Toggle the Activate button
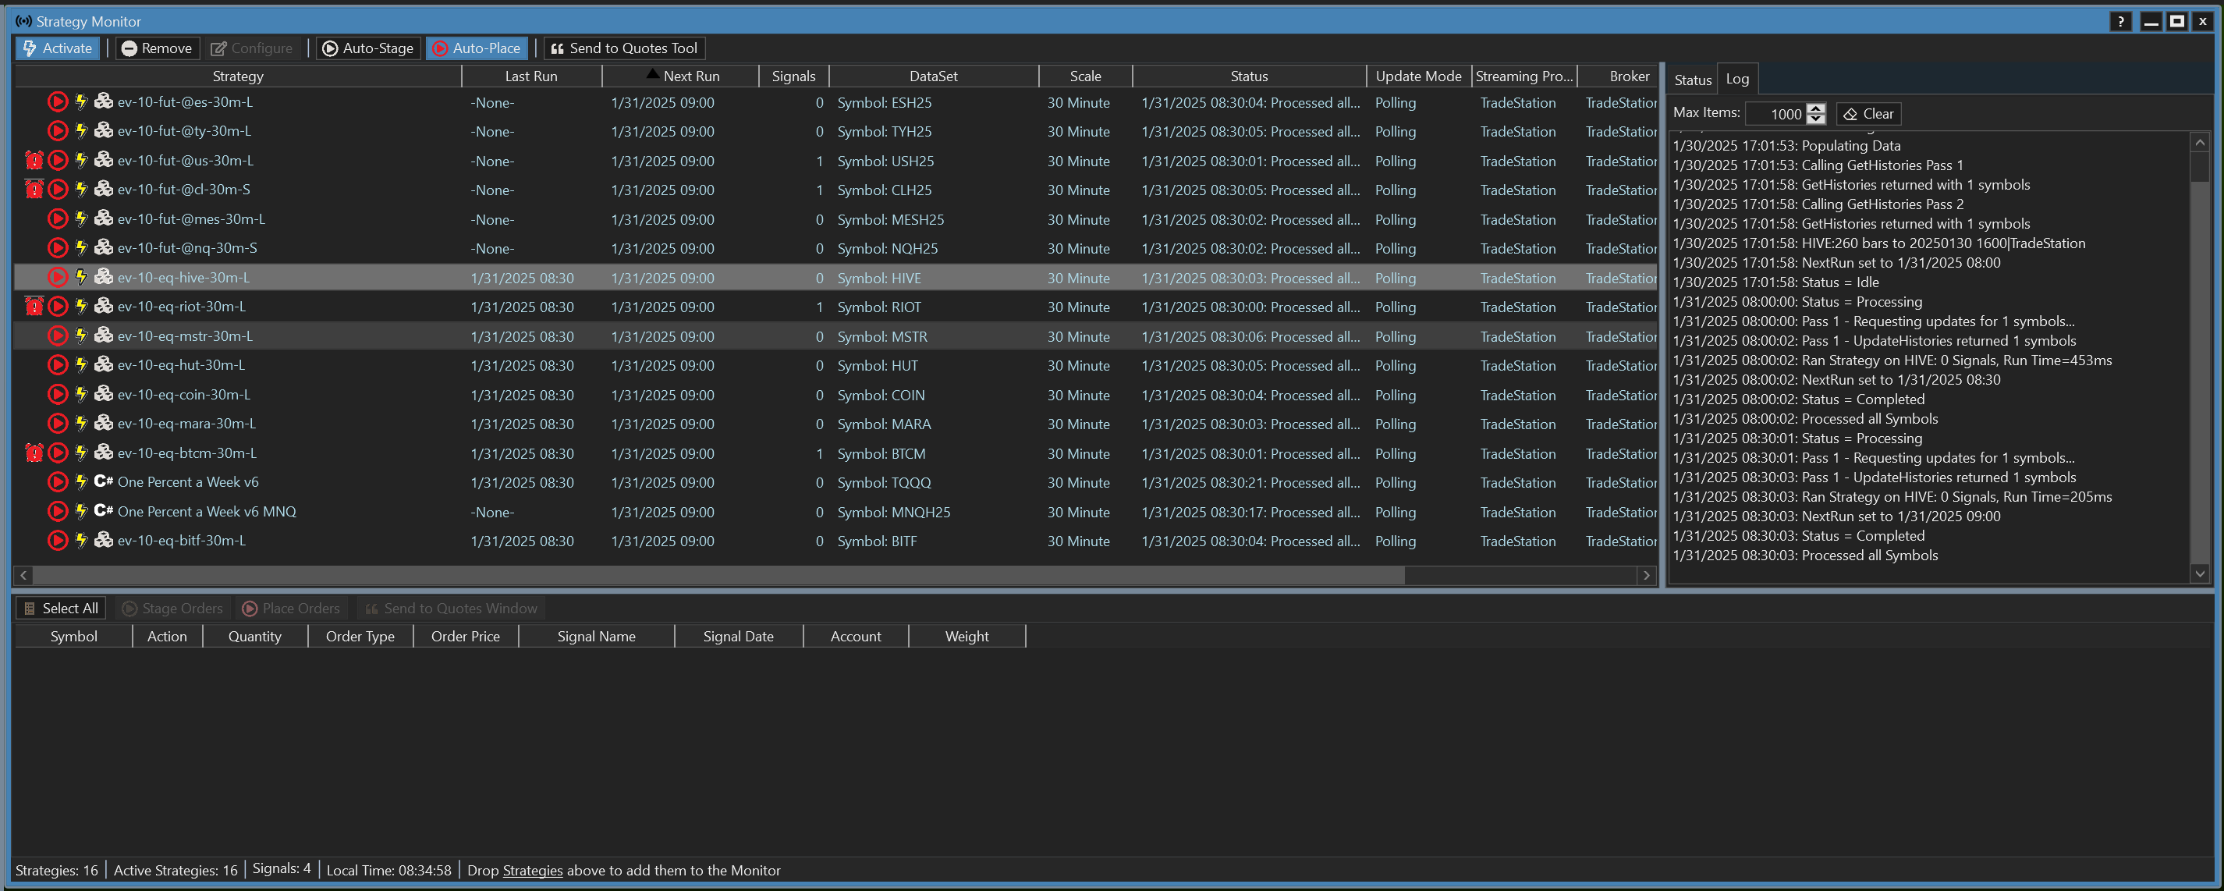Viewport: 2224px width, 891px height. coord(58,48)
